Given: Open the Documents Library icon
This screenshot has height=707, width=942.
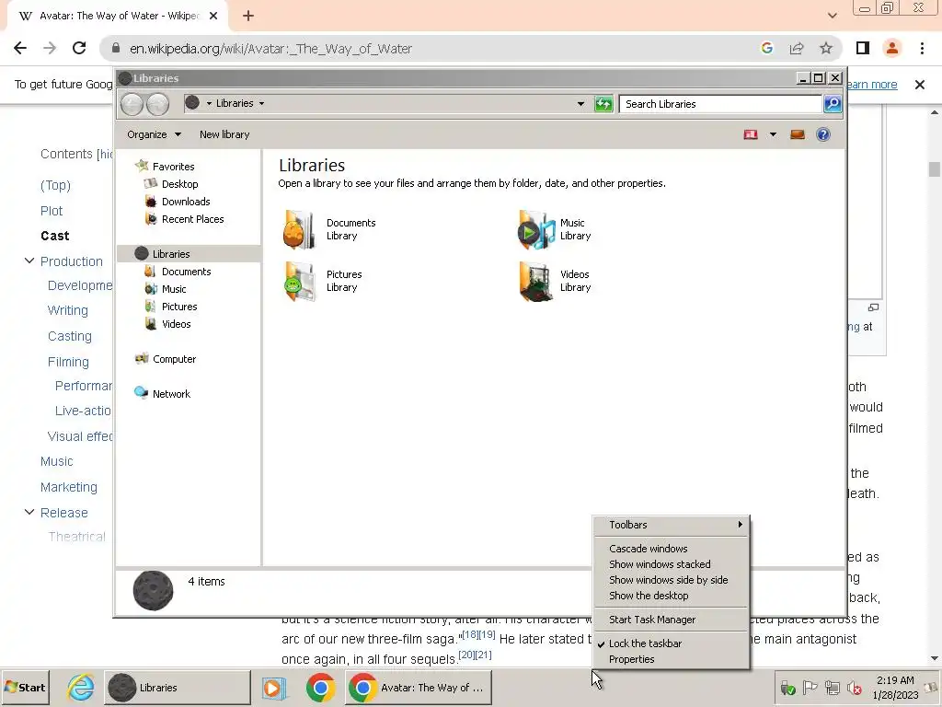Looking at the screenshot, I should click(x=299, y=229).
